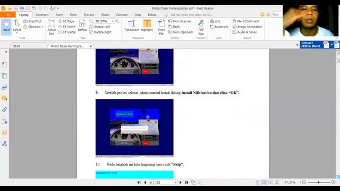Open the security lock panel in sidebar

pos(4,132)
